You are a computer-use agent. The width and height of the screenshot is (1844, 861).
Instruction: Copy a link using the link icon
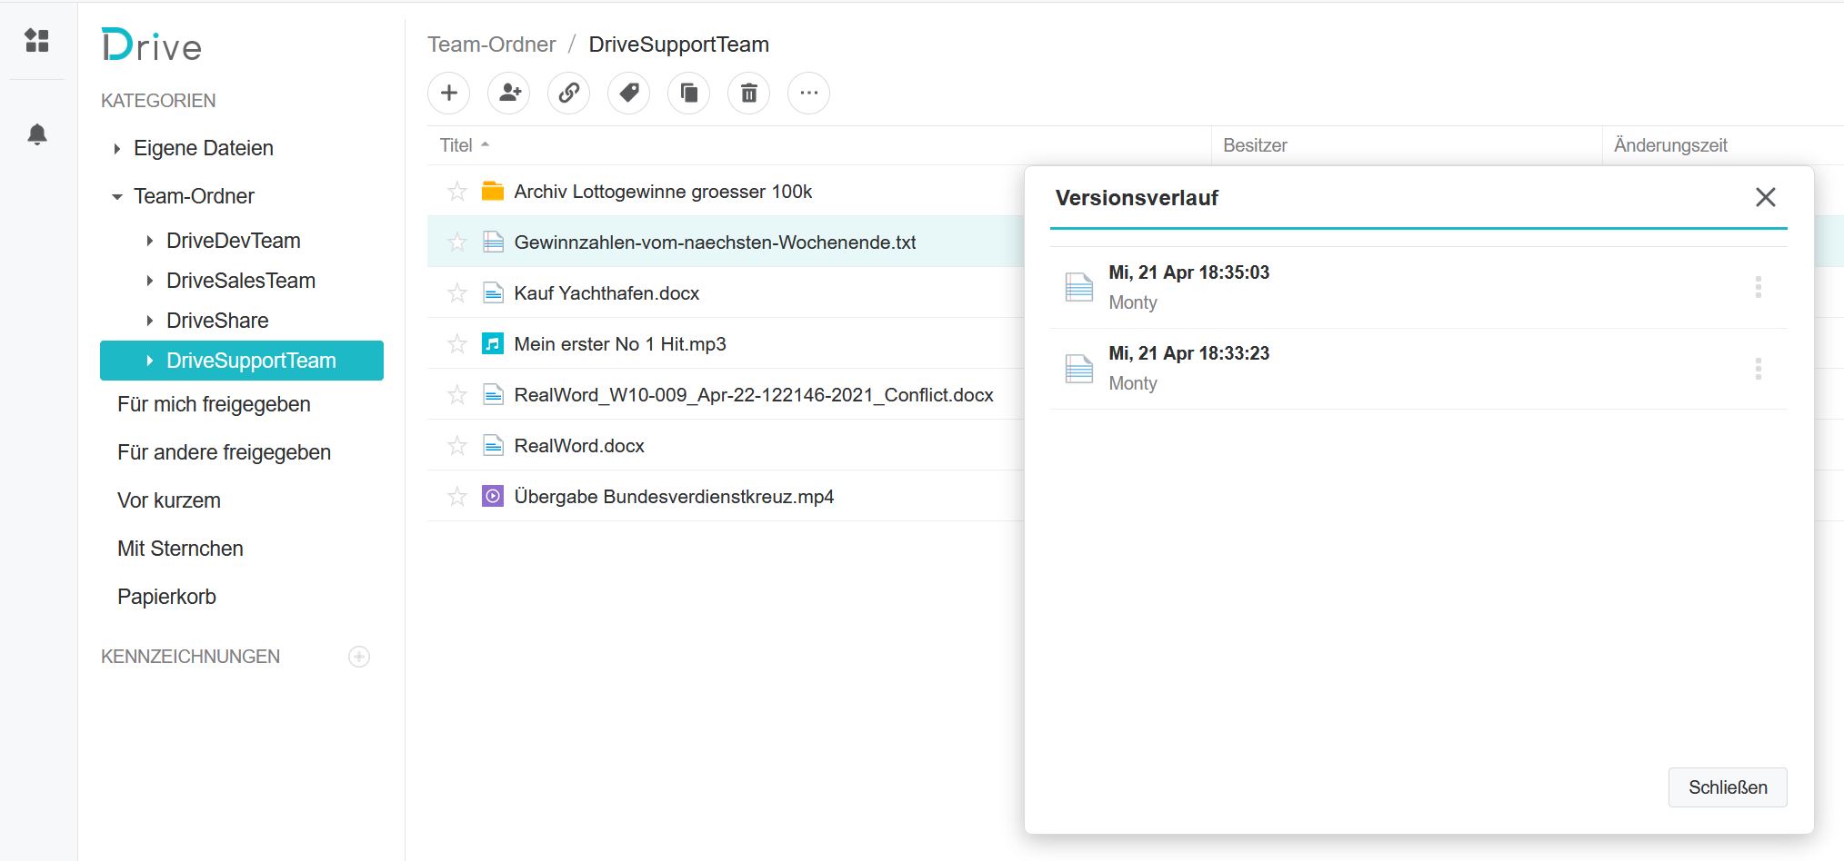569,93
